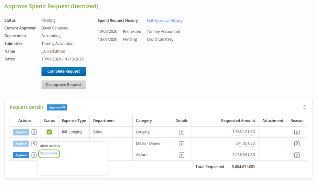Collapse the other actions popup on Meals row

point(34,143)
